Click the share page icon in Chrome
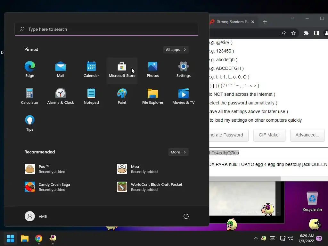Image resolution: width=328 pixels, height=246 pixels. coord(283,33)
